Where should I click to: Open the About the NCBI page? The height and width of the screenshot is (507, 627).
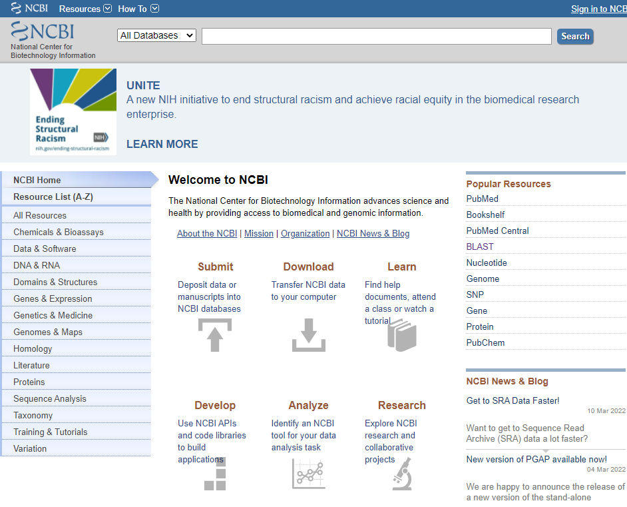tap(207, 233)
